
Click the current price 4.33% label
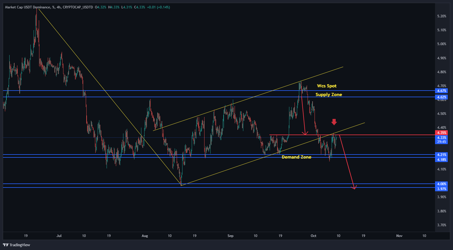(x=441, y=138)
